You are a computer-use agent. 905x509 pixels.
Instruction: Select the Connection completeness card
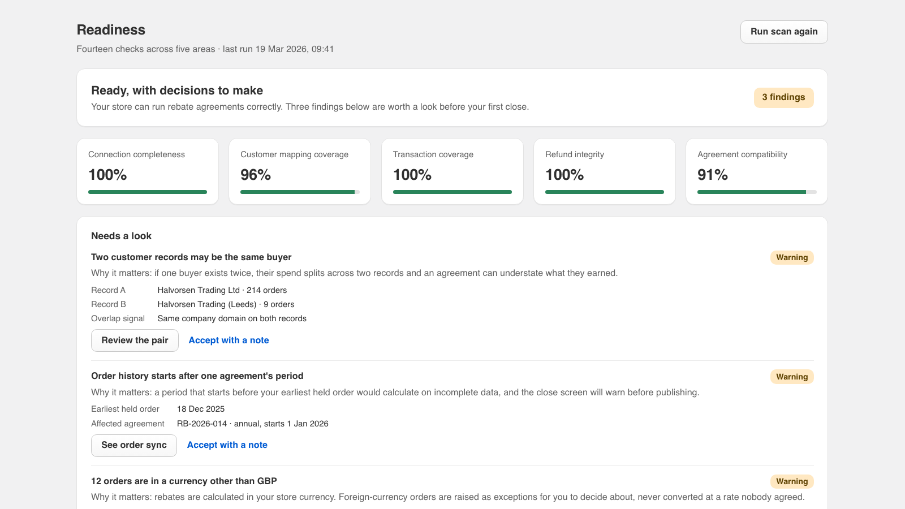[148, 171]
